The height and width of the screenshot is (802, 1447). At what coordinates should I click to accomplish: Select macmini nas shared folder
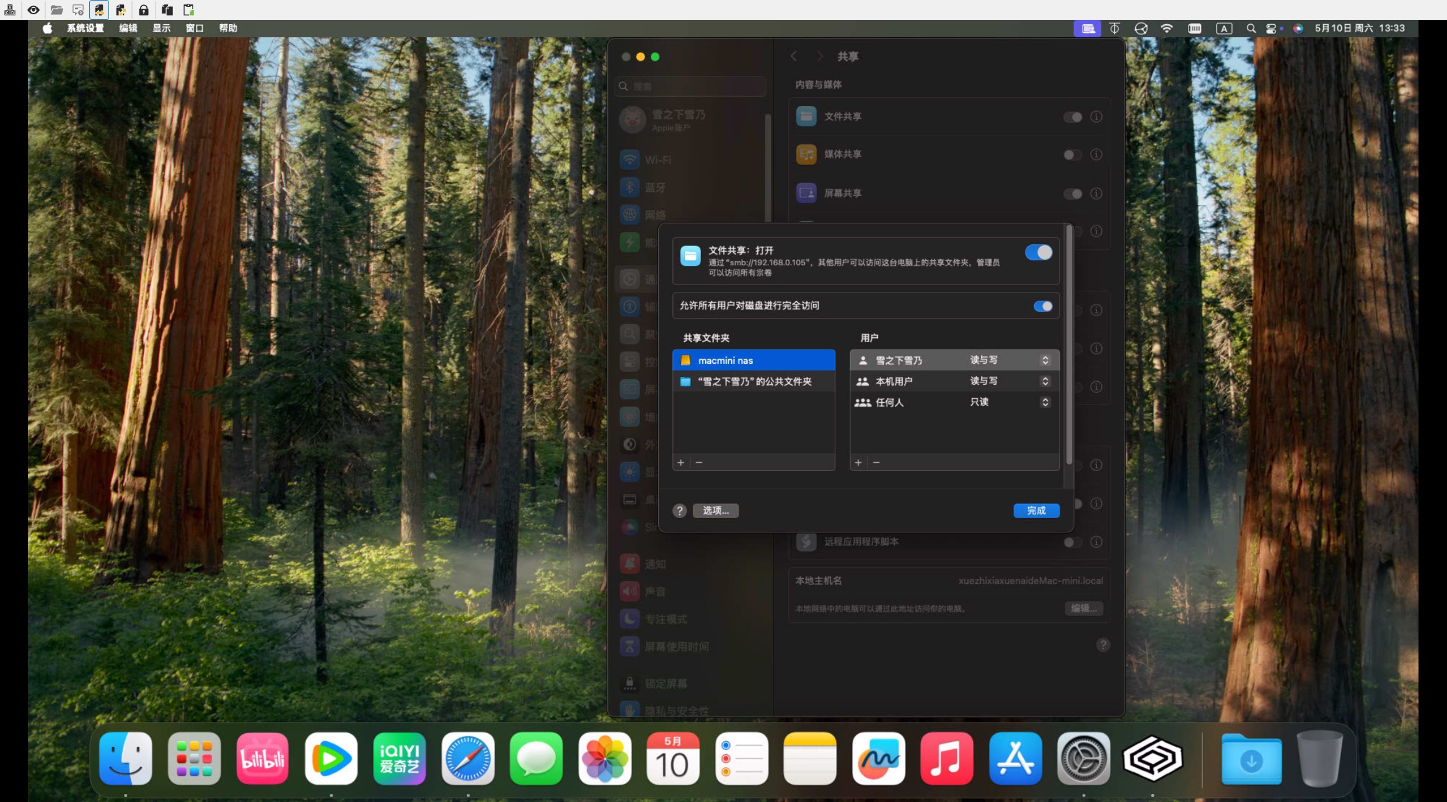point(754,360)
